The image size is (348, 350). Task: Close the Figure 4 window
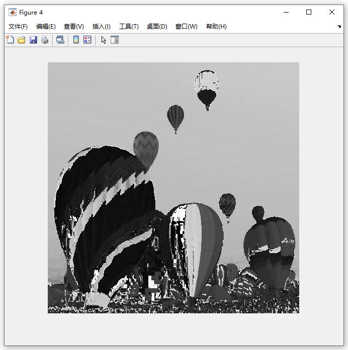coord(332,12)
